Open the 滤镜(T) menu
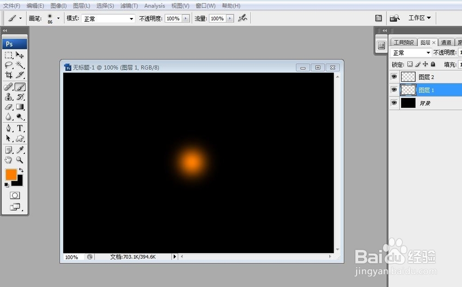 pyautogui.click(x=129, y=6)
